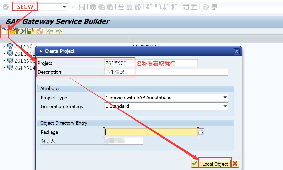Expand the ZGLYN04 project tree node

tap(4, 68)
